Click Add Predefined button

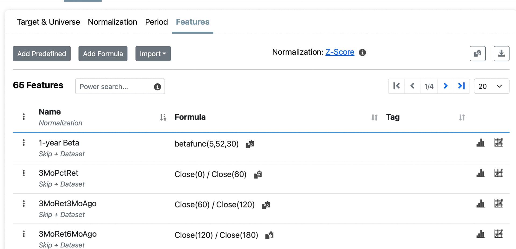coord(42,54)
